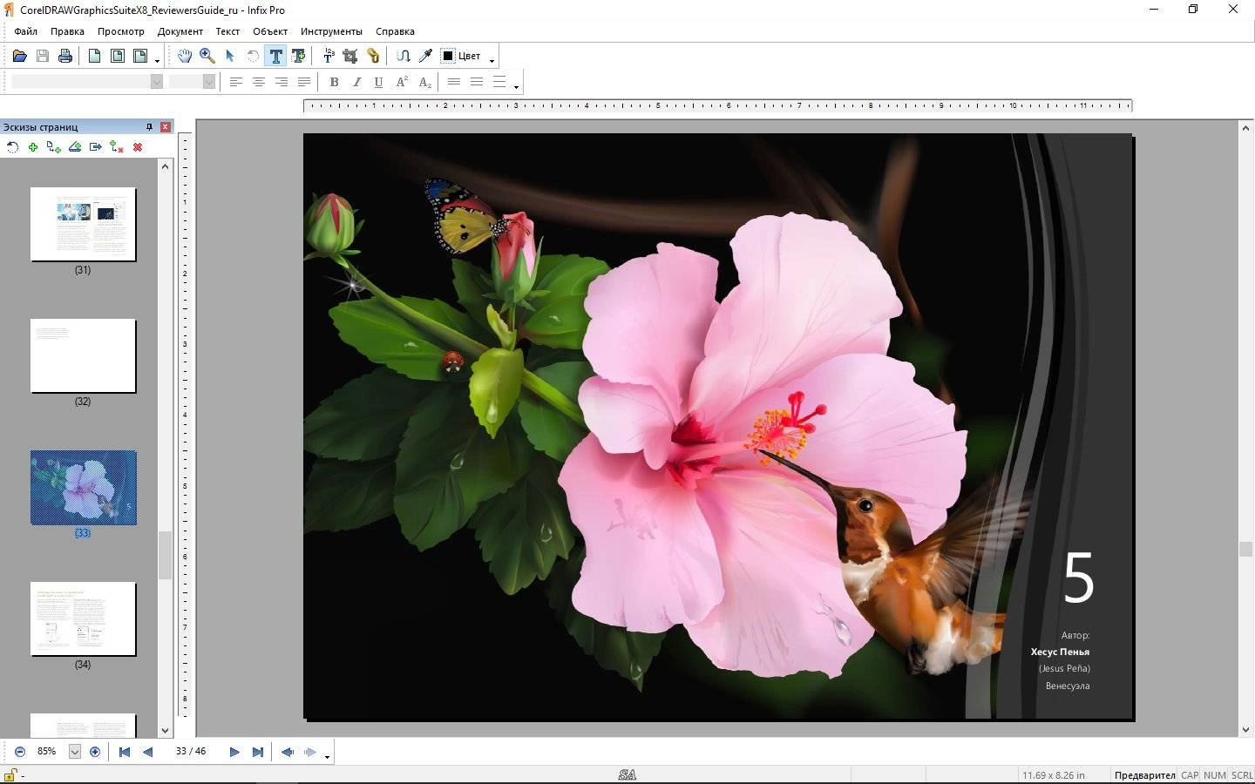This screenshot has width=1255, height=784.
Task: Select the Rotate tool icon
Action: tap(253, 56)
